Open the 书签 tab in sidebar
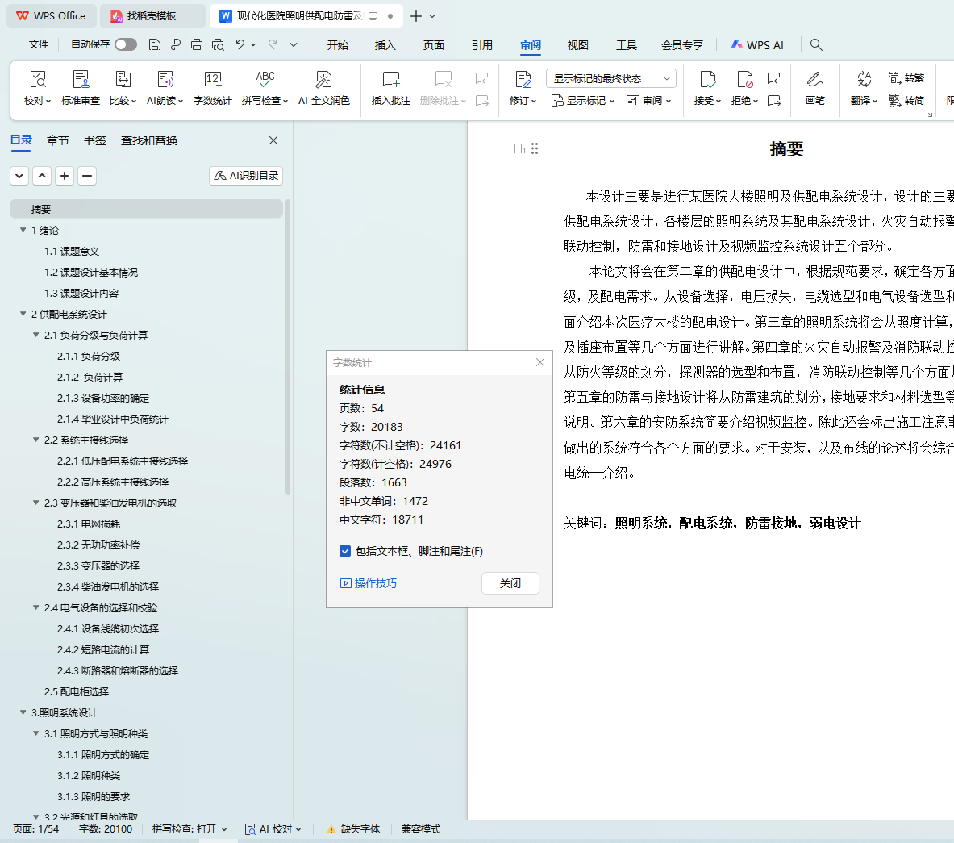The width and height of the screenshot is (954, 843). pos(95,140)
